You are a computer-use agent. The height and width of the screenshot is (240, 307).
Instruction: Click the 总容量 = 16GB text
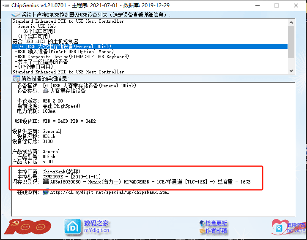click(x=234, y=182)
